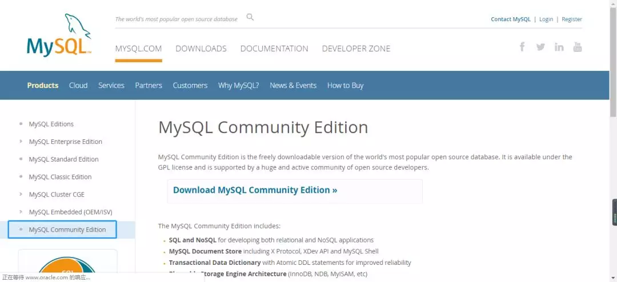Expand the MySQL Enterprise Edition arrow
This screenshot has width=617, height=282.
pyautogui.click(x=21, y=142)
